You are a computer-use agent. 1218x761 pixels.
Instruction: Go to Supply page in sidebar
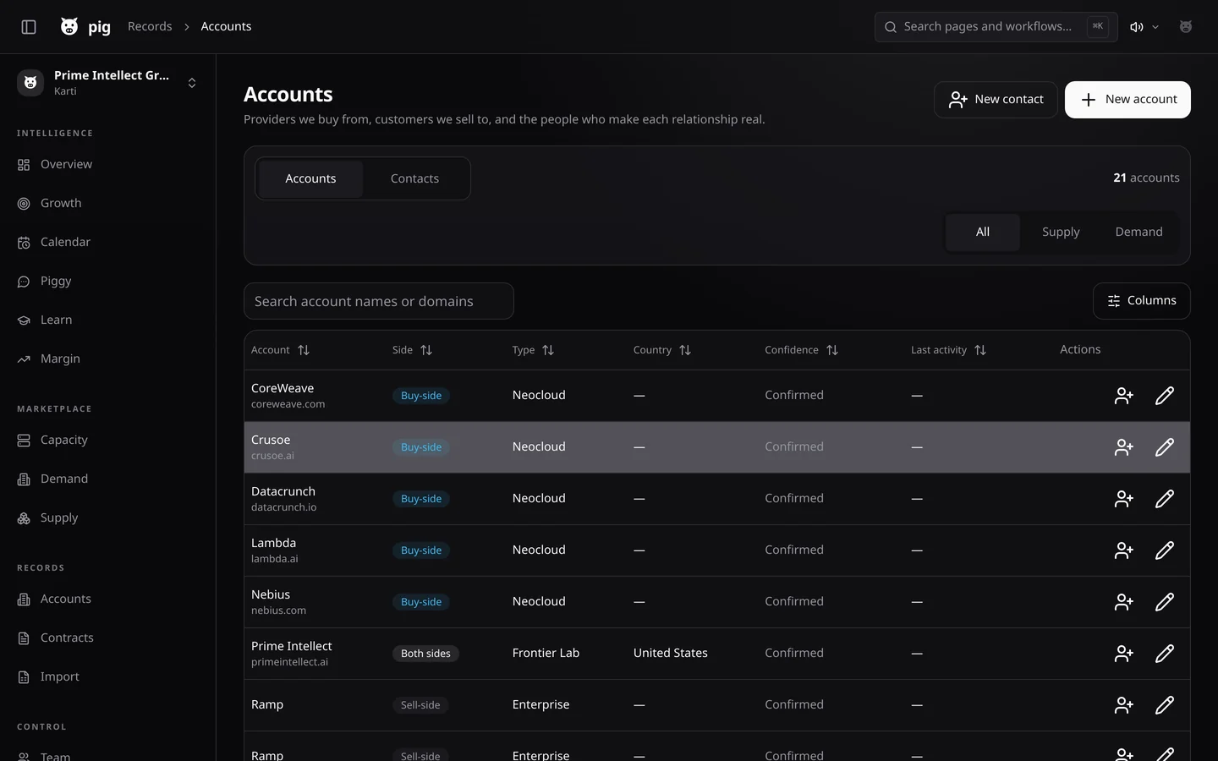[x=107, y=518]
